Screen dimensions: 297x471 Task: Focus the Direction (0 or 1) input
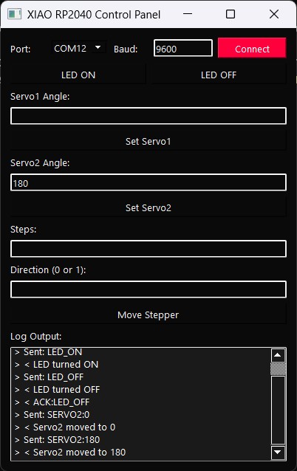tap(148, 289)
